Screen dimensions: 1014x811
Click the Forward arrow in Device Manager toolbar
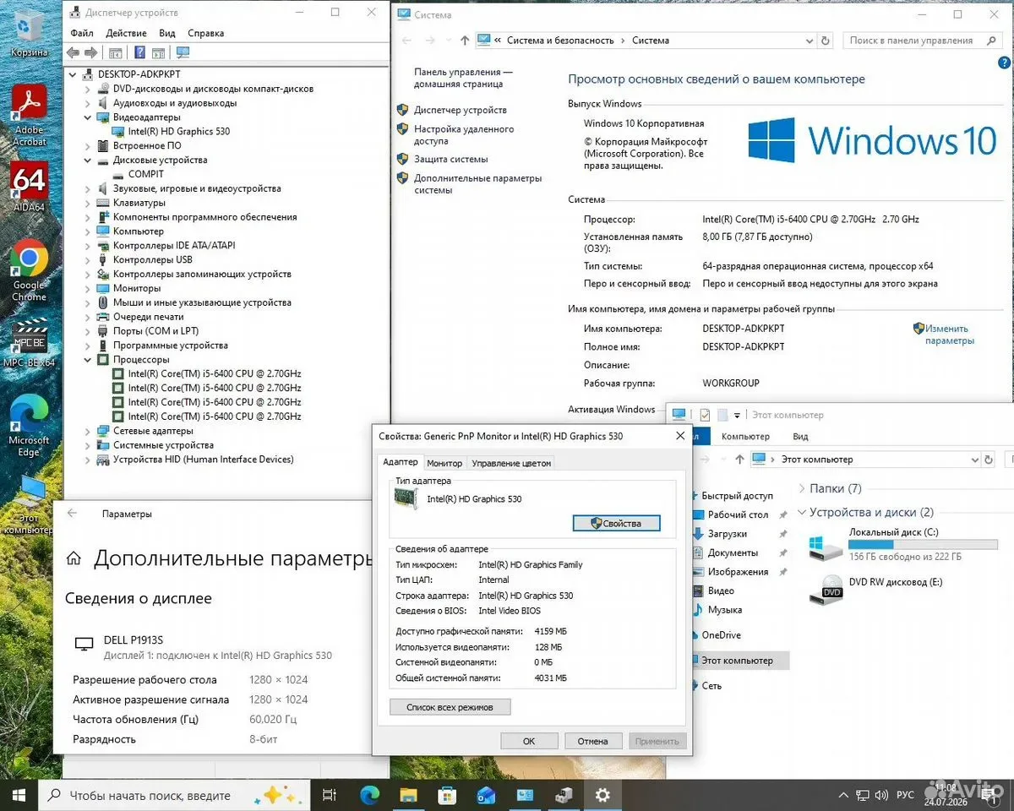point(90,52)
